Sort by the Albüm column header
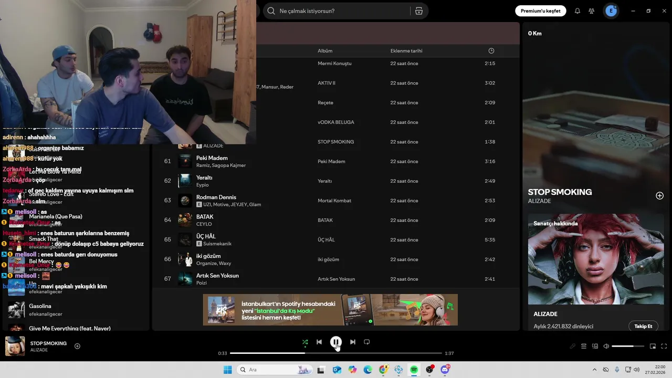Image resolution: width=672 pixels, height=378 pixels. tap(325, 51)
